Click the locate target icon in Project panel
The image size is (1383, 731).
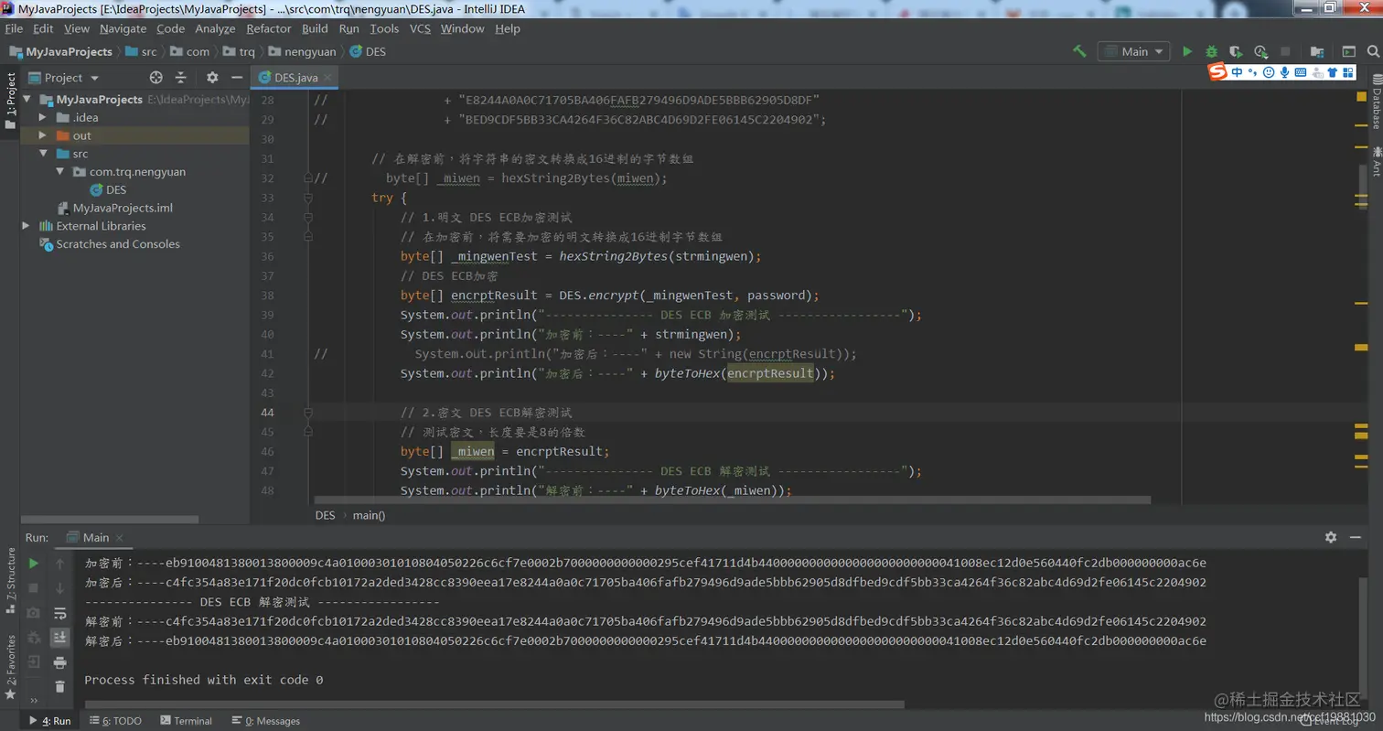(x=155, y=78)
